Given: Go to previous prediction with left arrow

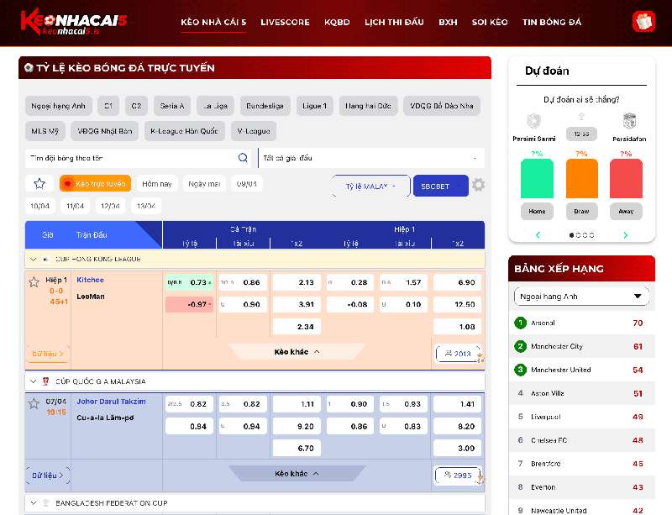Looking at the screenshot, I should click(538, 235).
